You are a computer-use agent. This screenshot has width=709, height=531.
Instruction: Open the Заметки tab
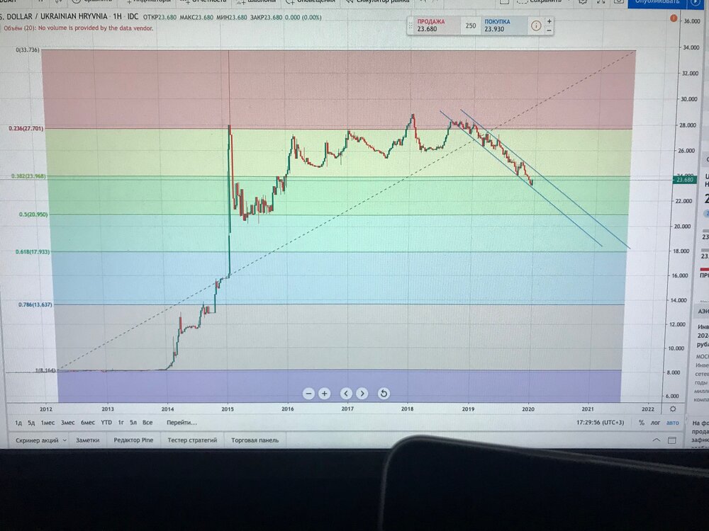click(88, 440)
